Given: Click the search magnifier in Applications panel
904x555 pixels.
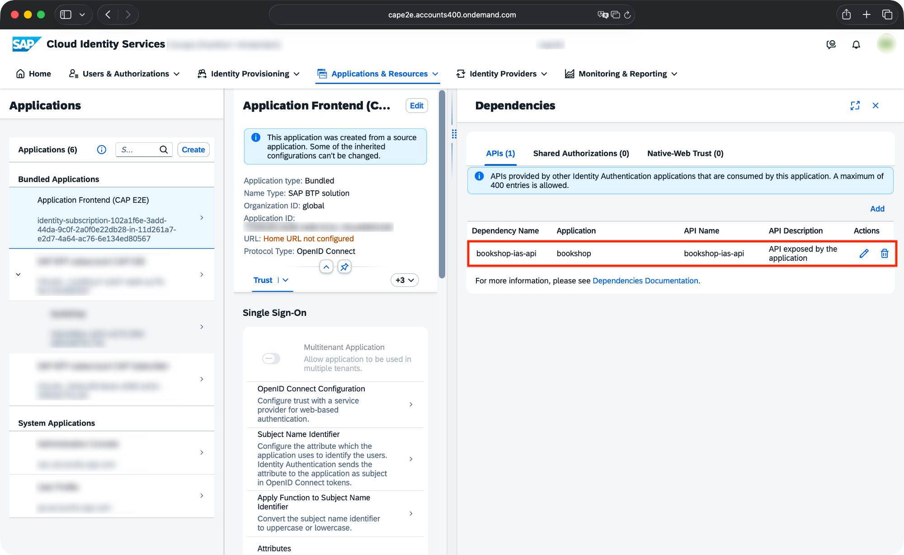Looking at the screenshot, I should pyautogui.click(x=163, y=149).
